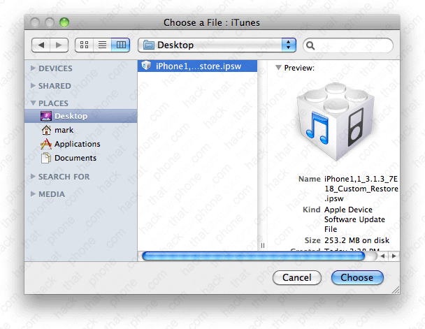Select Documents in the sidebar
The width and height of the screenshot is (425, 329).
[75, 158]
